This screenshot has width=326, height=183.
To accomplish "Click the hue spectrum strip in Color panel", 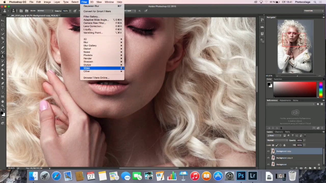I will 320,89.
